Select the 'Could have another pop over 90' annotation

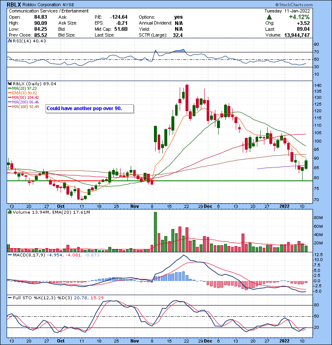click(90, 108)
